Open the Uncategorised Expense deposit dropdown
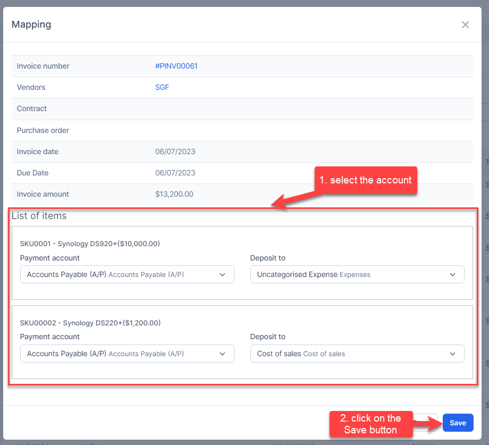The height and width of the screenshot is (445, 489). 357,275
